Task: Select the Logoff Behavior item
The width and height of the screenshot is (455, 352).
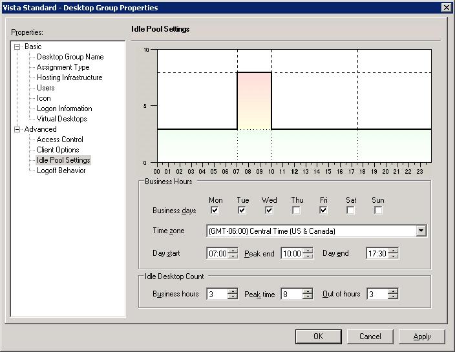Action: point(61,171)
